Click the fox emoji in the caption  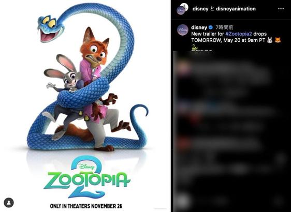(x=278, y=40)
